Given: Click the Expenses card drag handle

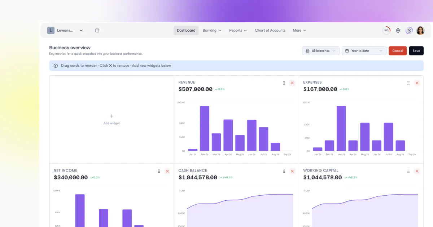Looking at the screenshot, I should (x=408, y=83).
